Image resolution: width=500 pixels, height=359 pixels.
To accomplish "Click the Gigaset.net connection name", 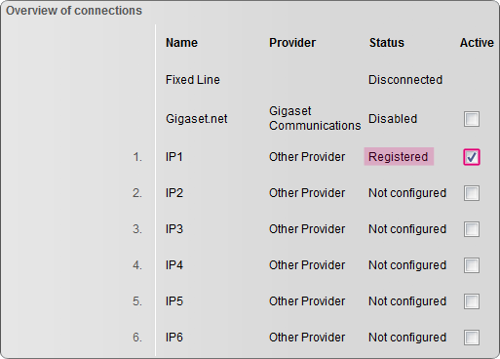I will click(x=197, y=119).
